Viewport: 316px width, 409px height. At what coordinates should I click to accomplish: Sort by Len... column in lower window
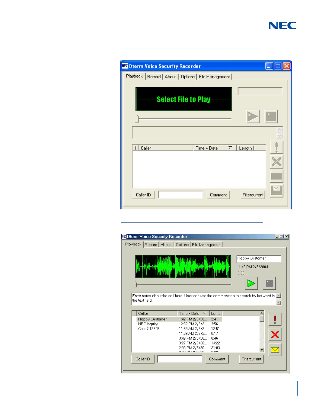click(216, 313)
